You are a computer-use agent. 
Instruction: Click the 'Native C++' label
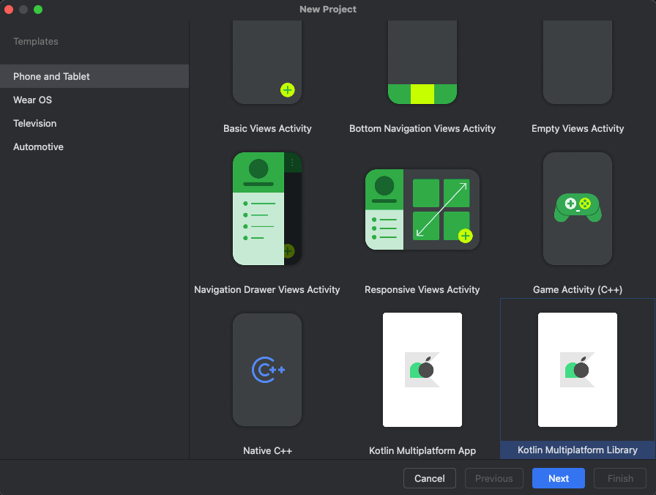coord(267,450)
